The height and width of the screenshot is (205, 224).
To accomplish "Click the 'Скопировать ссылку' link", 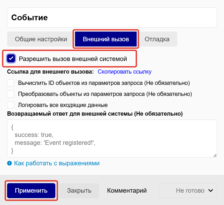I will pos(125,72).
